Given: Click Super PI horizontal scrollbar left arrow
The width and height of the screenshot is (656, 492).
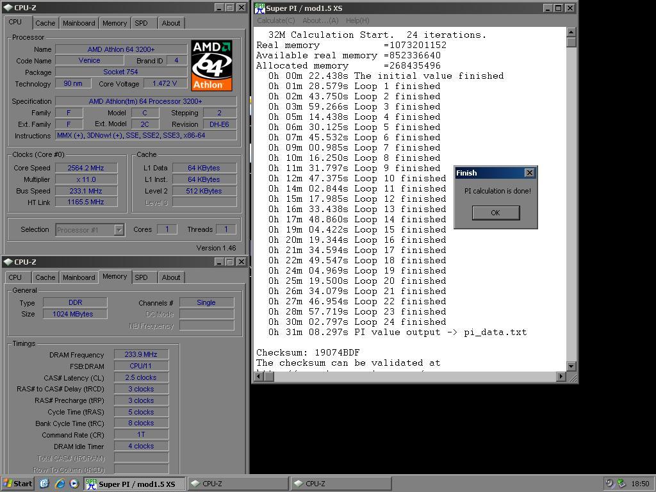Looking at the screenshot, I should [259, 376].
